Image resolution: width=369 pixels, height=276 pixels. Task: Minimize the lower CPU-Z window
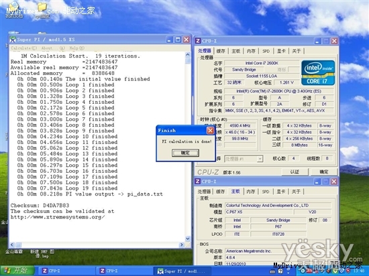pyautogui.click(x=317, y=182)
